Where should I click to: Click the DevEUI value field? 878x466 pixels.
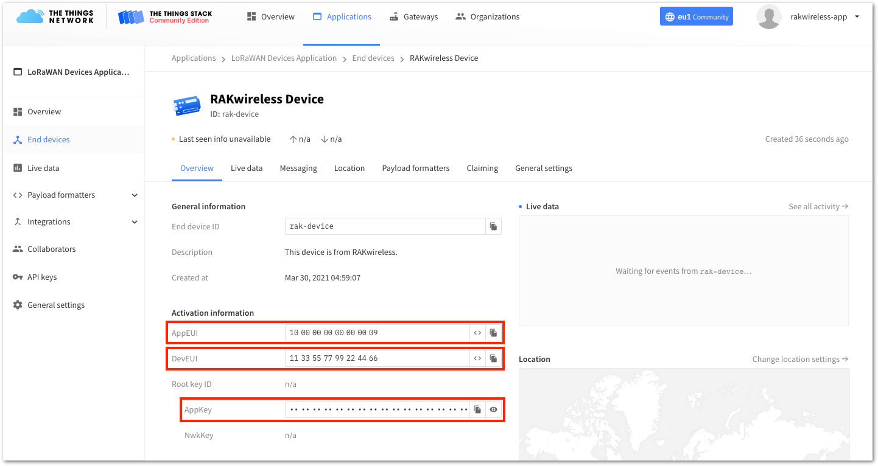click(x=377, y=358)
